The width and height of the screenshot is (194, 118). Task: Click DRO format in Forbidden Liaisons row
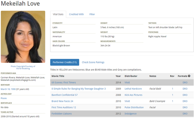(x=185, y=114)
